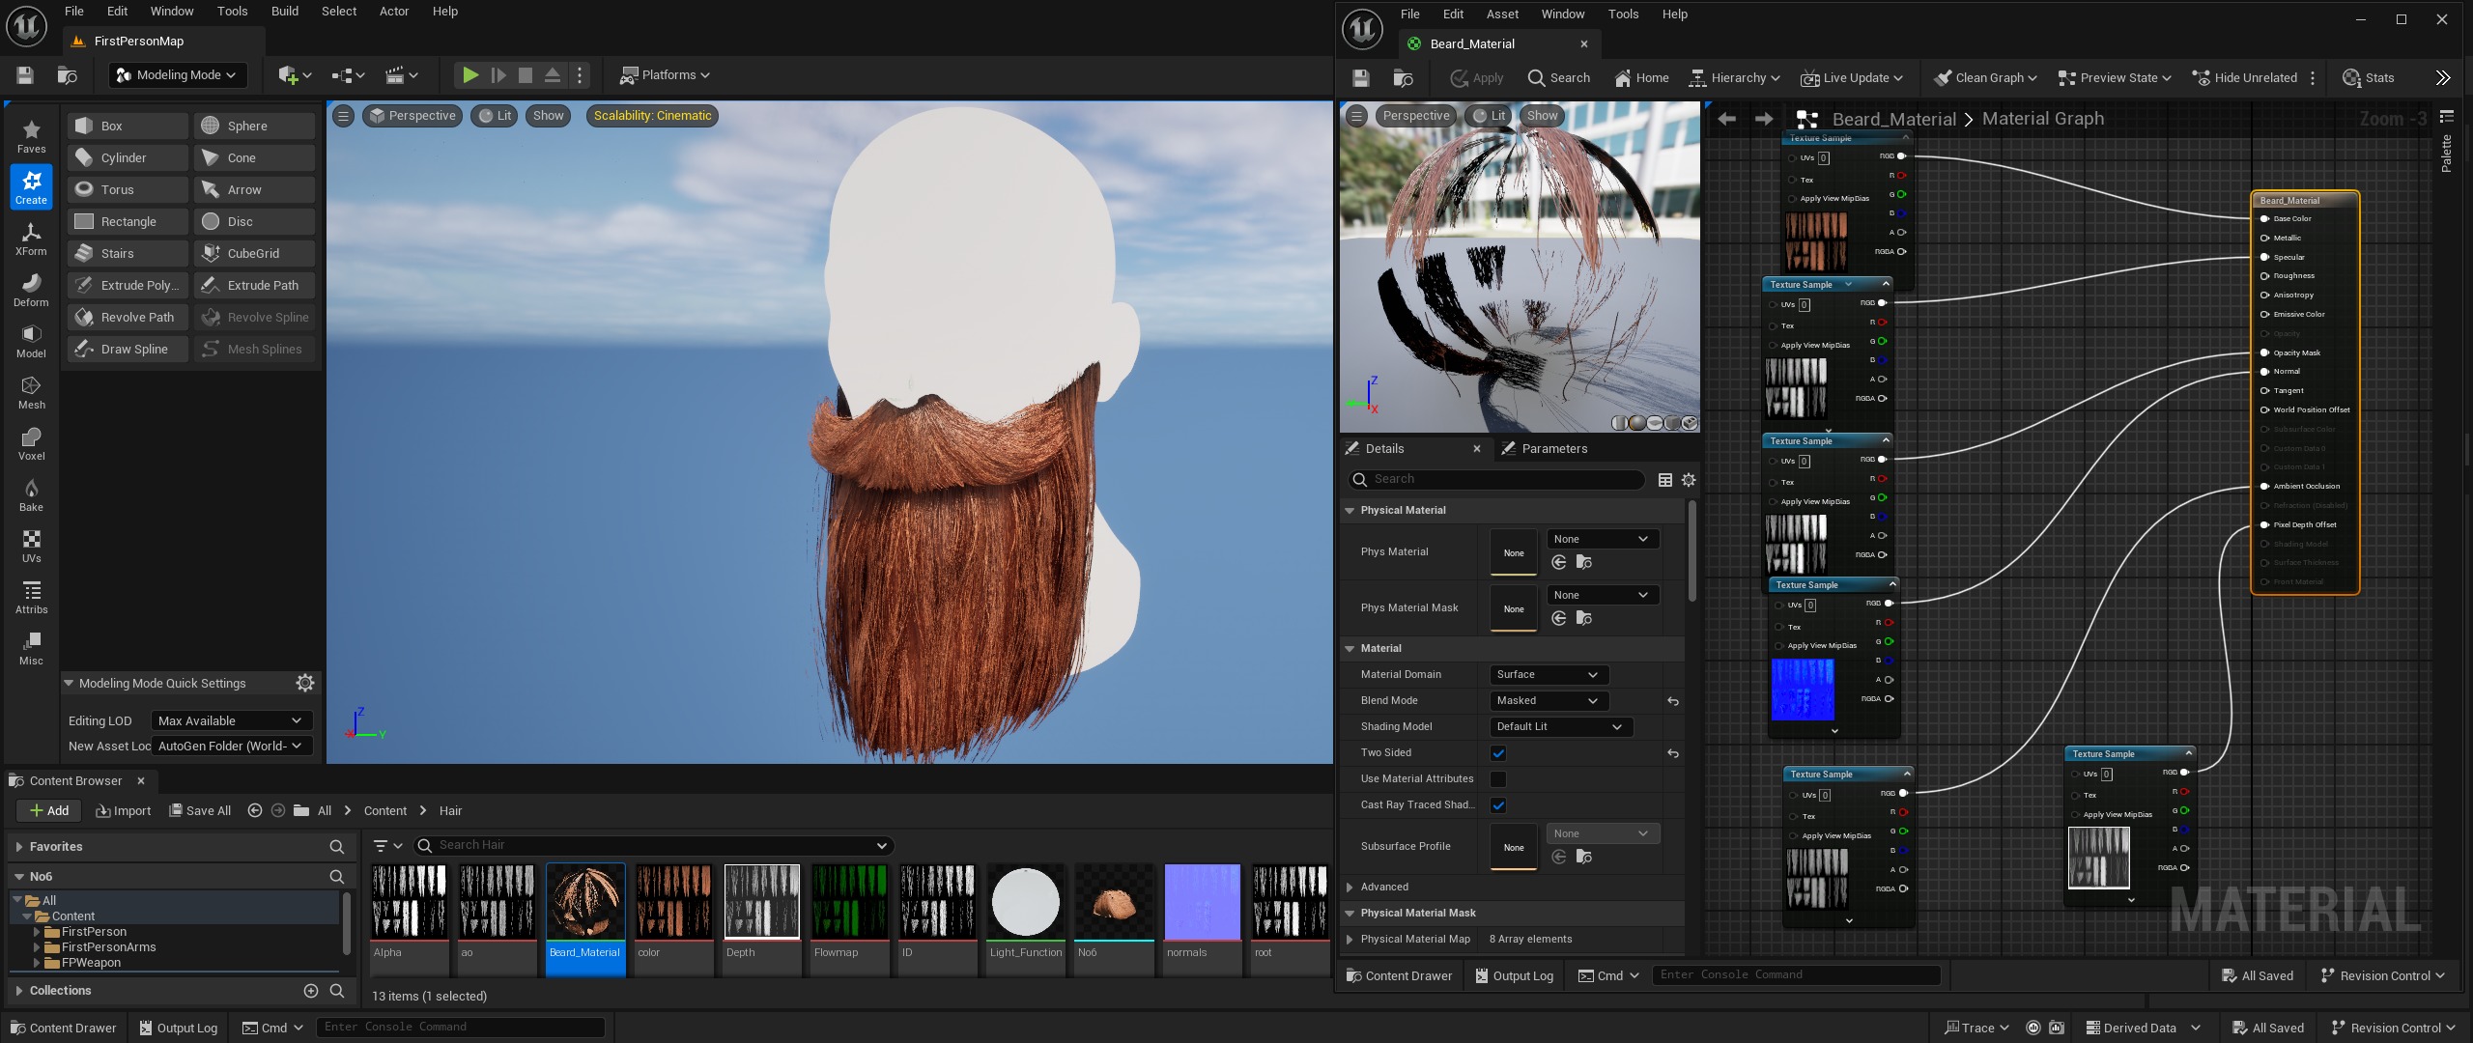2473x1043 pixels.
Task: Open the Actor menu
Action: tap(394, 12)
